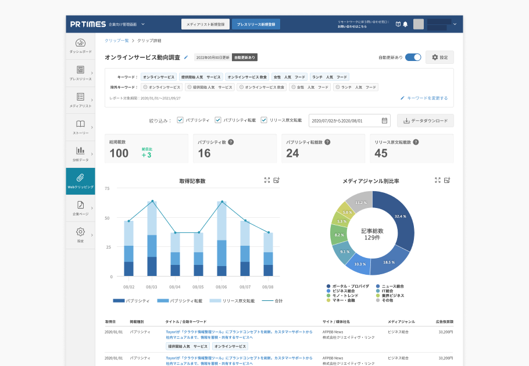The image size is (529, 366).
Task: Open the 設定 button with gear
Action: (x=439, y=58)
